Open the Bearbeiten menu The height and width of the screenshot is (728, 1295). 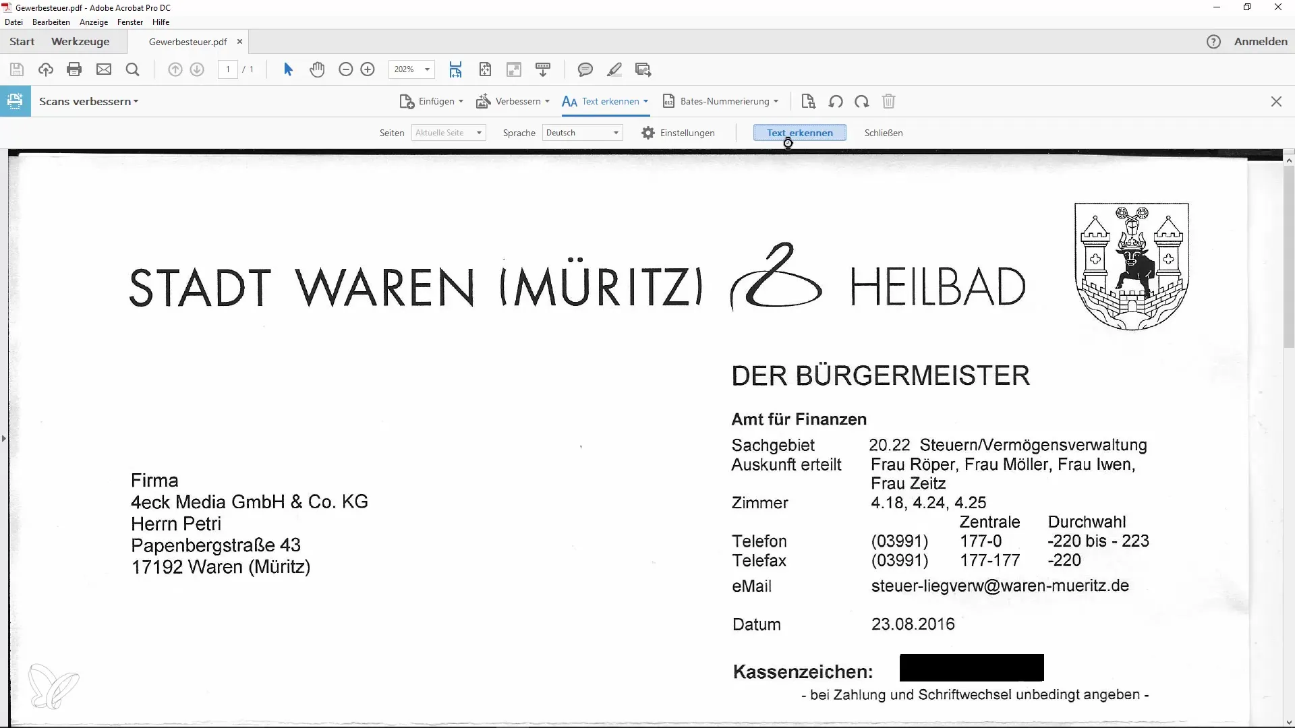(x=51, y=22)
